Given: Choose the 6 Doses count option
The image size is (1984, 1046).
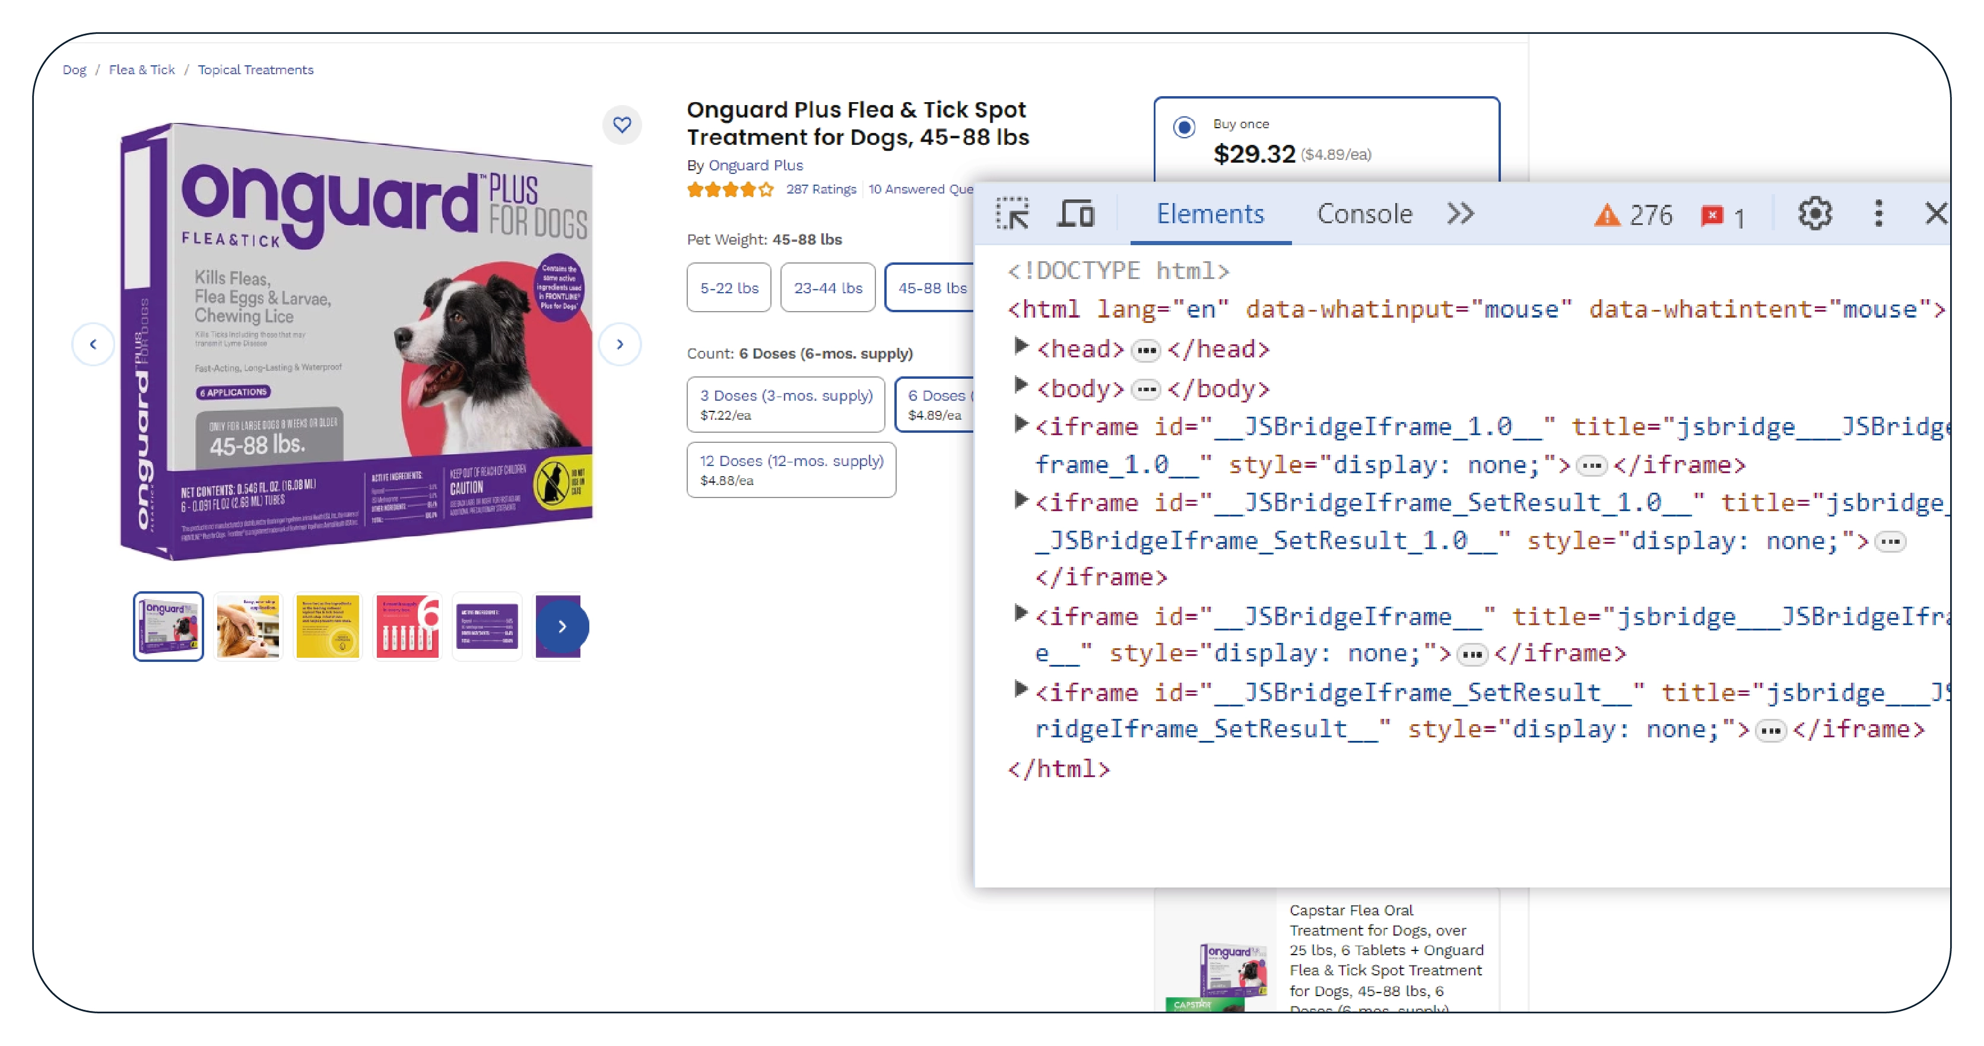Looking at the screenshot, I should [x=935, y=404].
